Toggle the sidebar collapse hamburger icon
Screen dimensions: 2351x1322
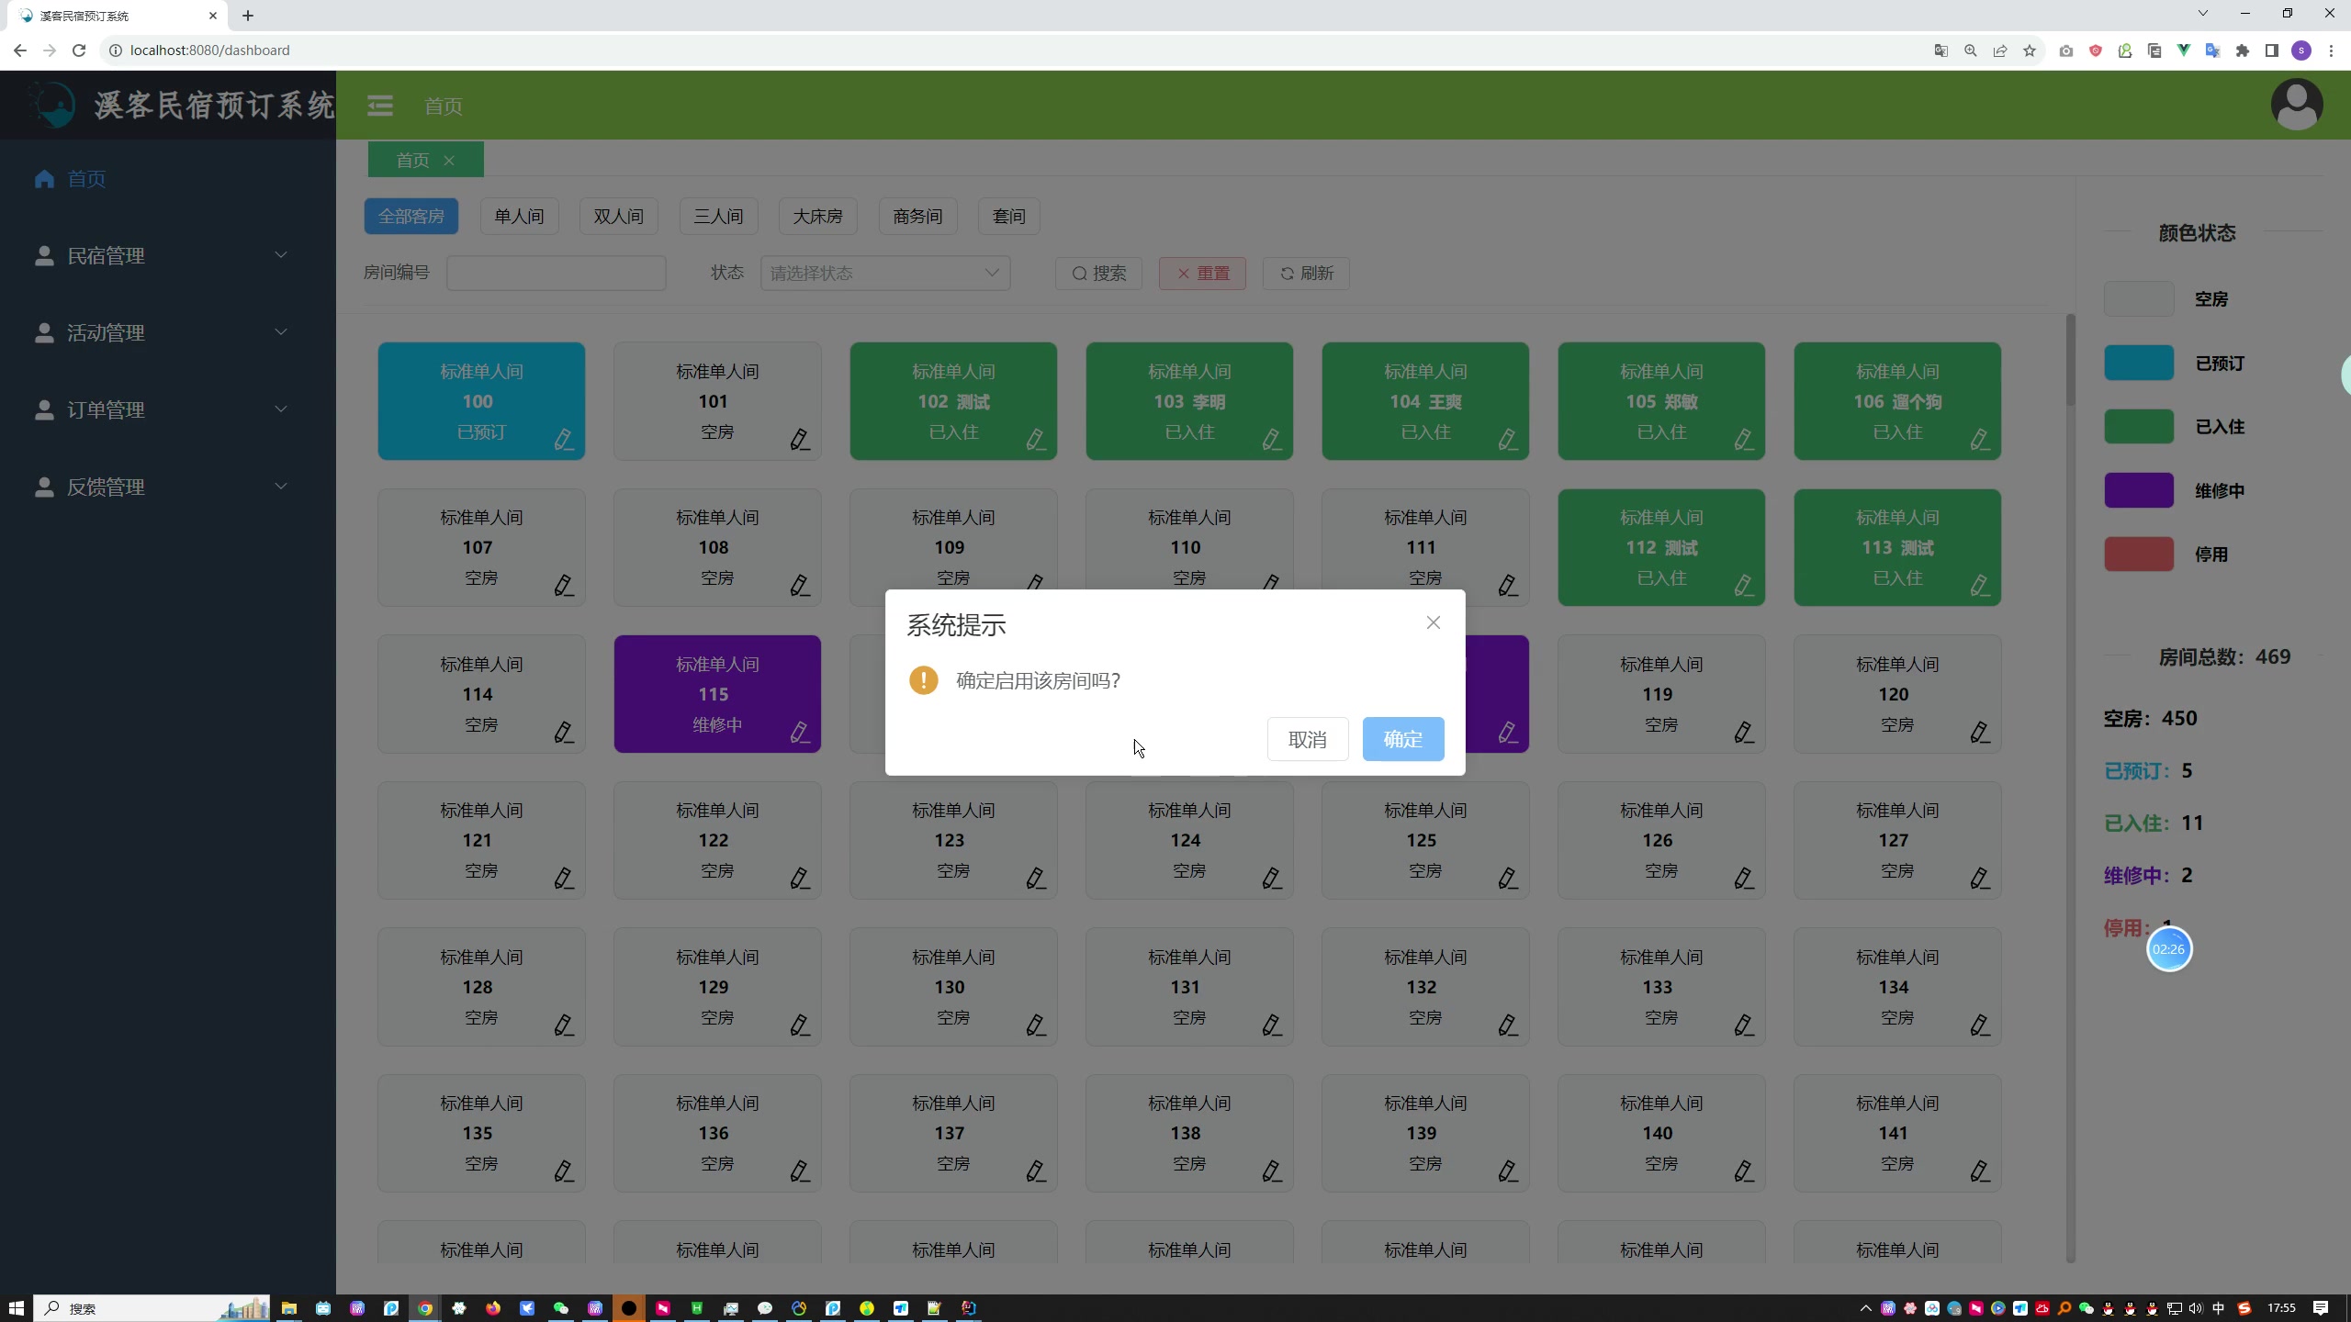(x=380, y=106)
